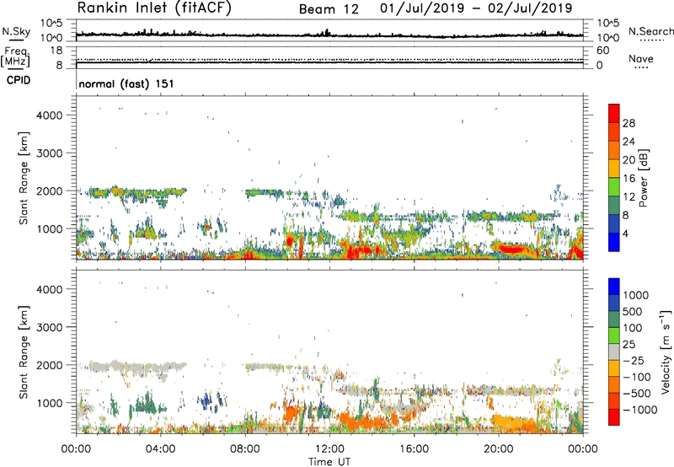The image size is (674, 467).
Task: Click the '4000' range tick in power panel
Action: pyautogui.click(x=50, y=115)
